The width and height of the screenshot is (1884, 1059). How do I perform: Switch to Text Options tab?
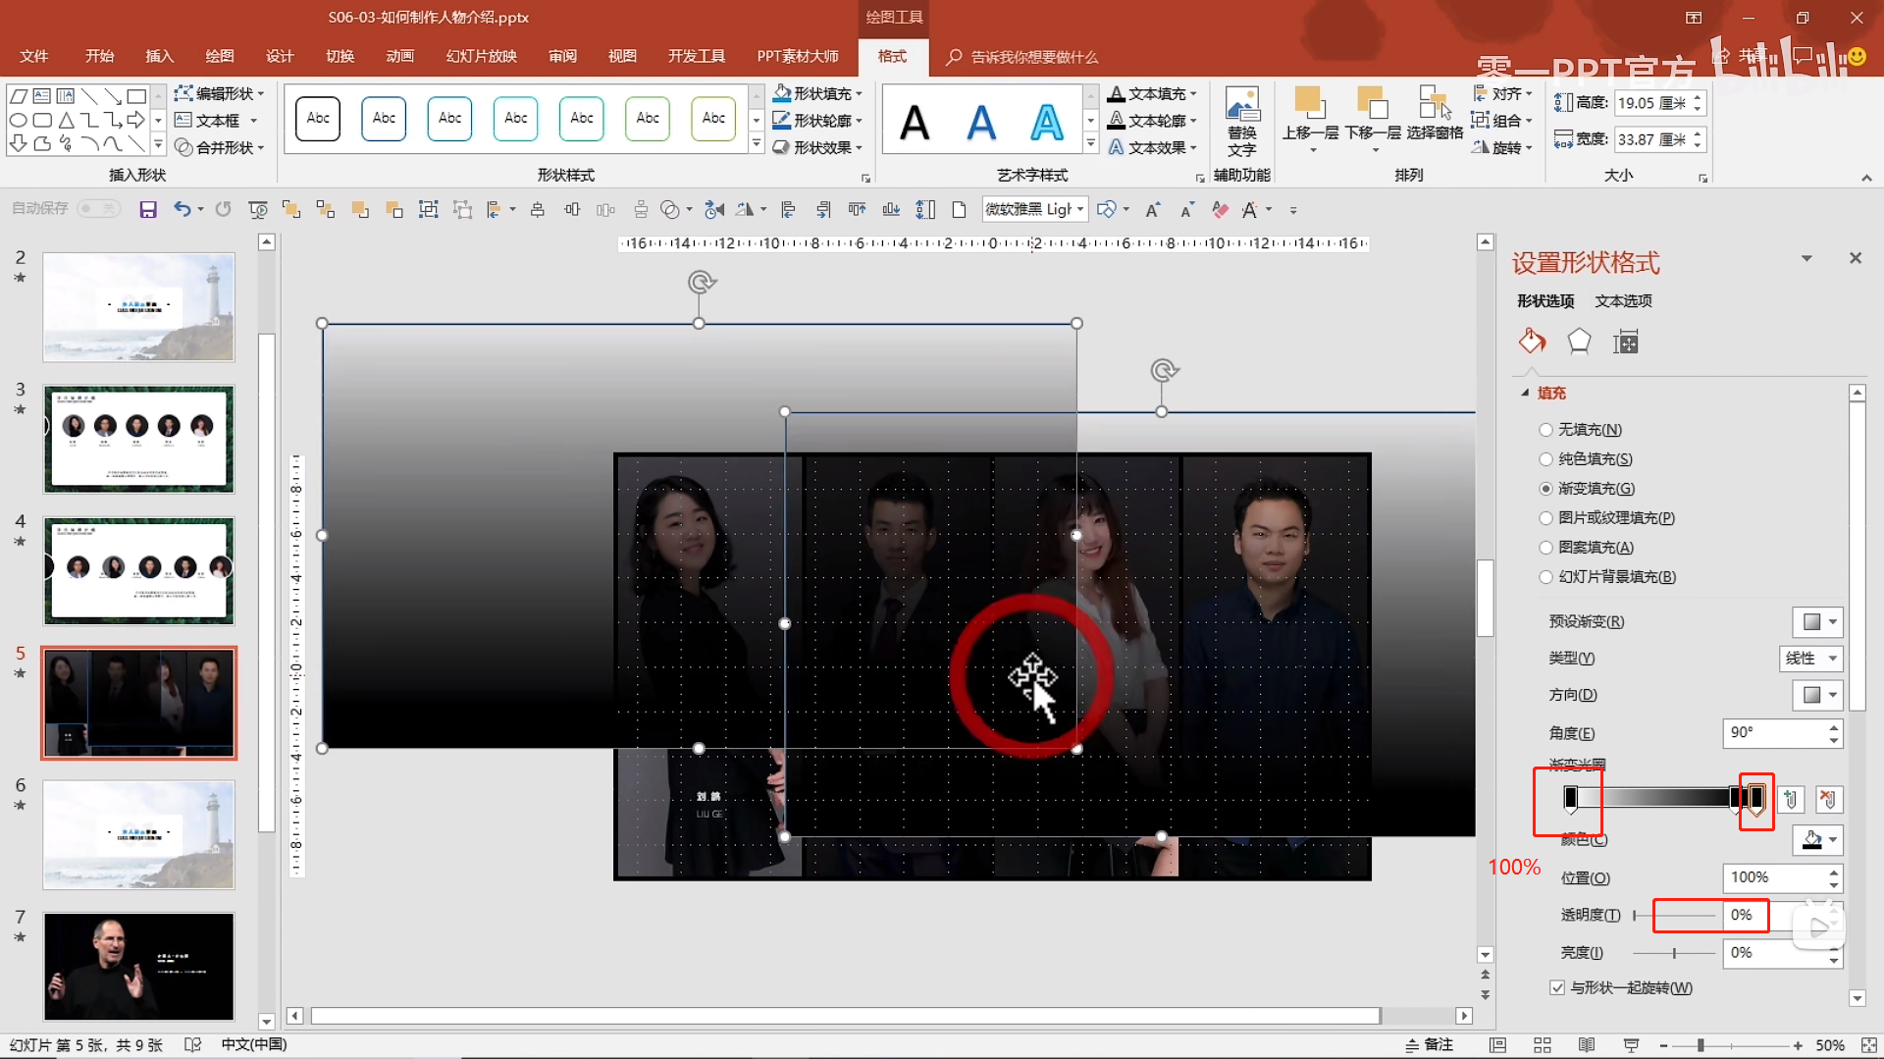[x=1623, y=300]
